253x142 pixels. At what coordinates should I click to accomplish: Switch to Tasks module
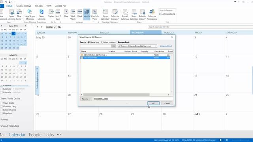[49, 135]
